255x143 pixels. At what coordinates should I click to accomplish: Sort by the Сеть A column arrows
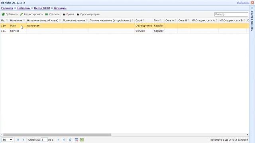pyautogui.click(x=175, y=20)
